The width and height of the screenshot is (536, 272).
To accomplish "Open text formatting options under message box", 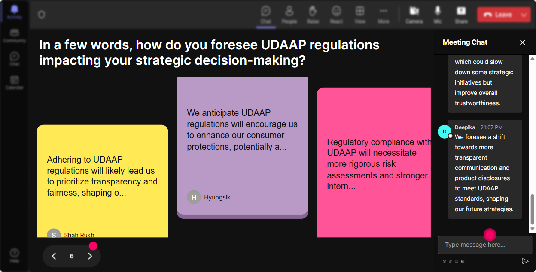I will coord(445,261).
